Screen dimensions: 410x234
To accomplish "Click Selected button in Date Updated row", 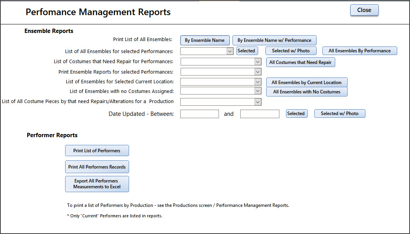I will [296, 114].
